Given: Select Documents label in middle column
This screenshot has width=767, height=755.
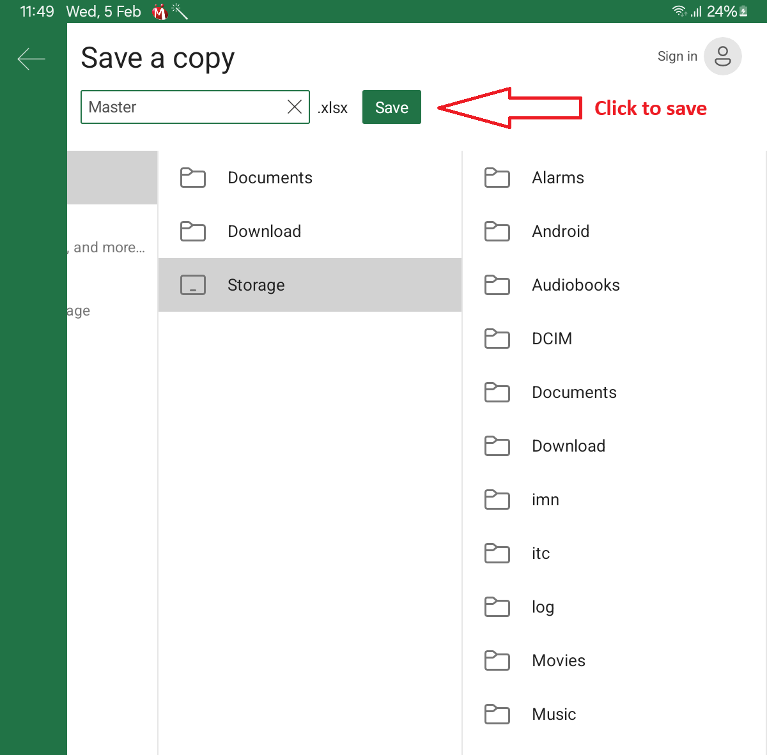Looking at the screenshot, I should [x=270, y=178].
